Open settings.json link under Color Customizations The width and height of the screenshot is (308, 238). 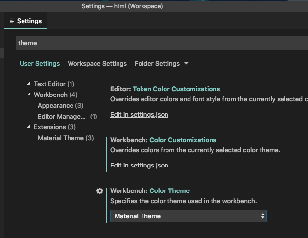point(139,165)
